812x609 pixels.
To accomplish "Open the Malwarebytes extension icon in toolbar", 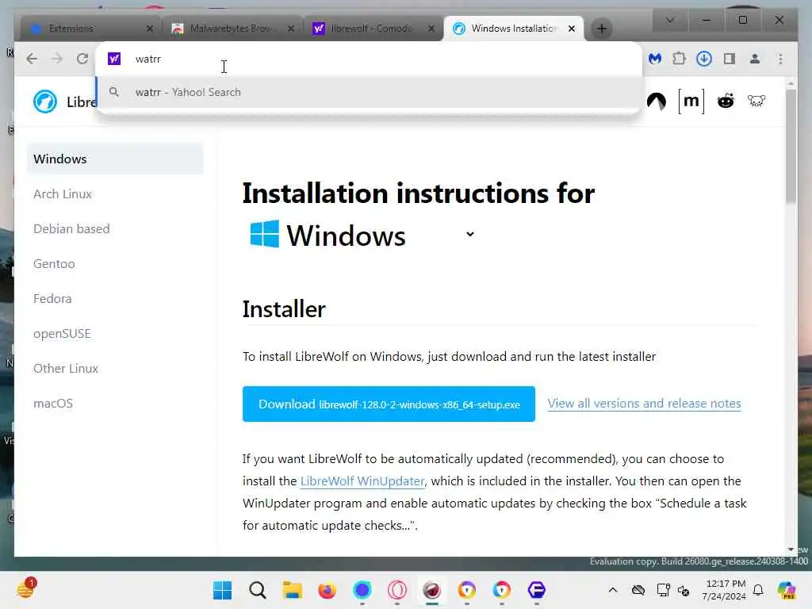I will tap(655, 59).
